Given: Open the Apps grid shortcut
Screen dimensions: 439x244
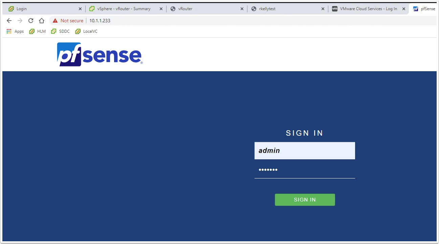Looking at the screenshot, I should pyautogui.click(x=15, y=31).
